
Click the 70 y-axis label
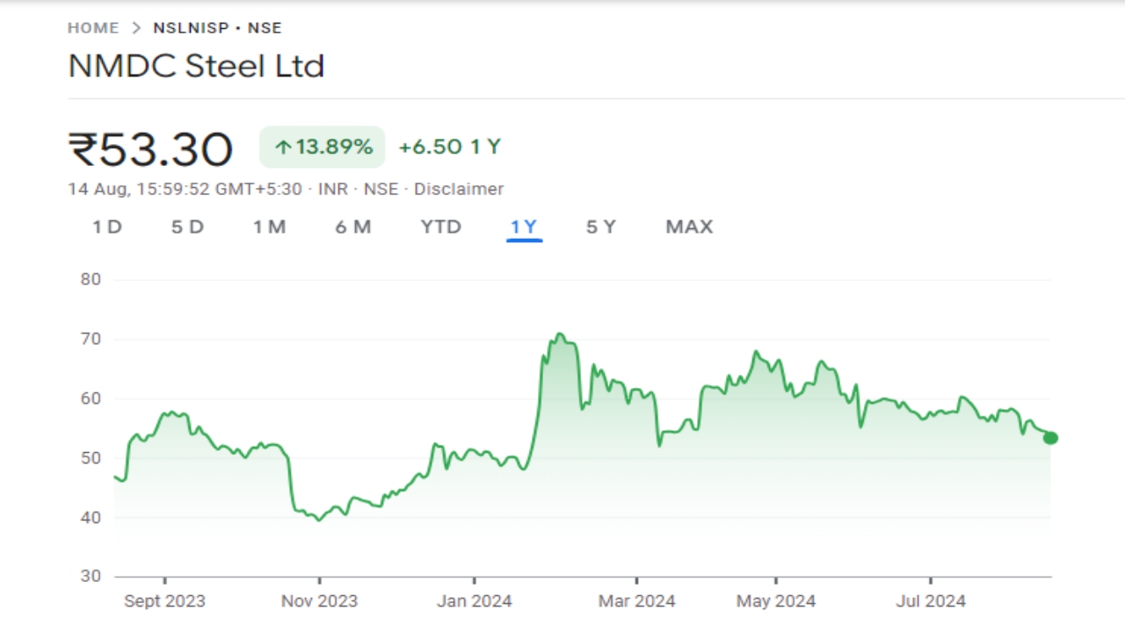tap(91, 339)
